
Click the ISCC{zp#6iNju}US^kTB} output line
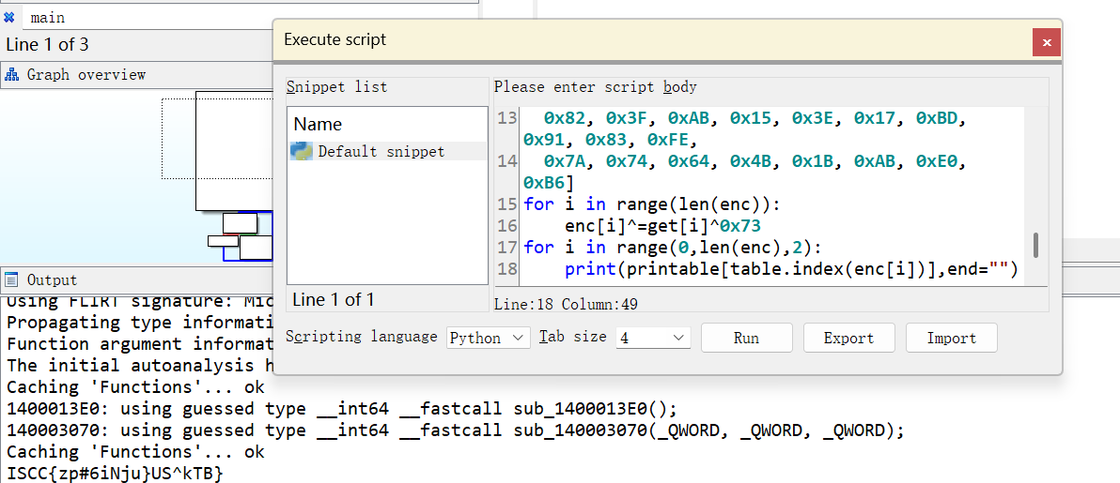[x=115, y=473]
